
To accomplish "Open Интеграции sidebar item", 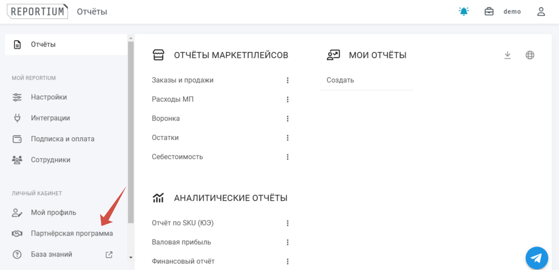I will tap(50, 118).
